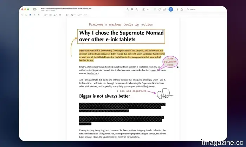
Task: Open the Border Color menu
Action: click(x=73, y=15)
